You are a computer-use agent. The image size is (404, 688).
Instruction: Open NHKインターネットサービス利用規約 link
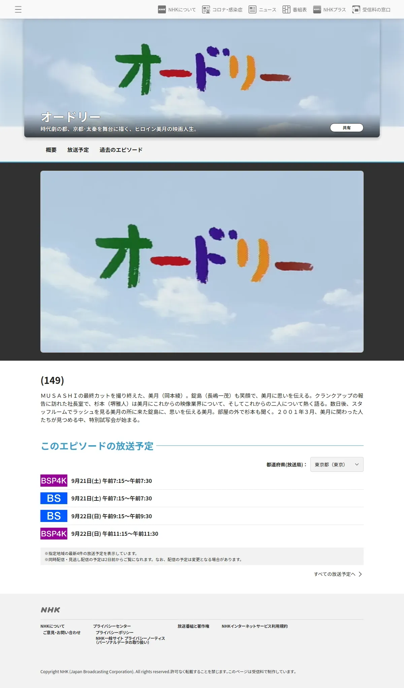255,626
